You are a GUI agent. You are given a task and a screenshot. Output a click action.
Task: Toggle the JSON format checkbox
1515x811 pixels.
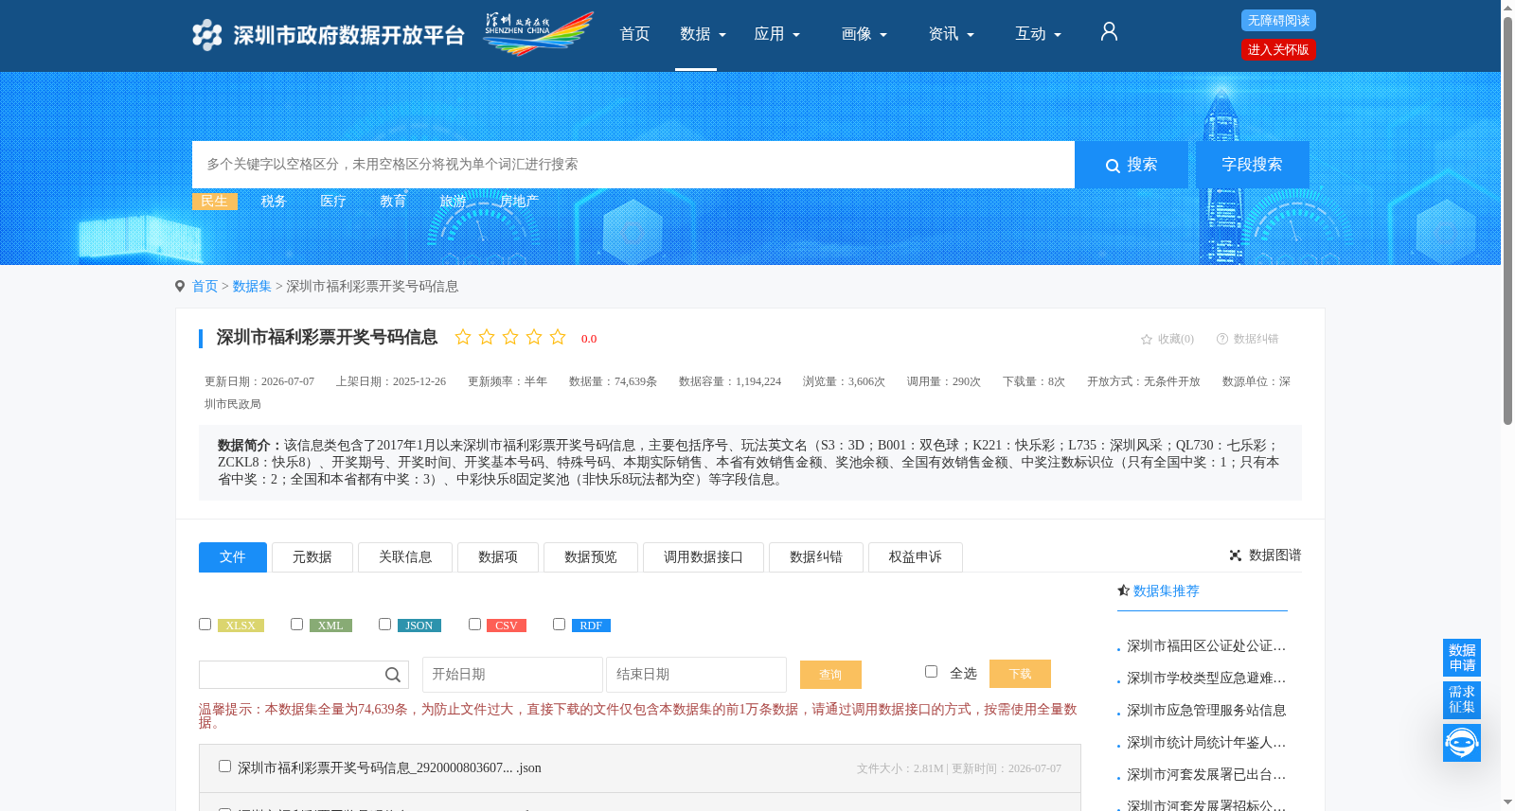[x=384, y=624]
